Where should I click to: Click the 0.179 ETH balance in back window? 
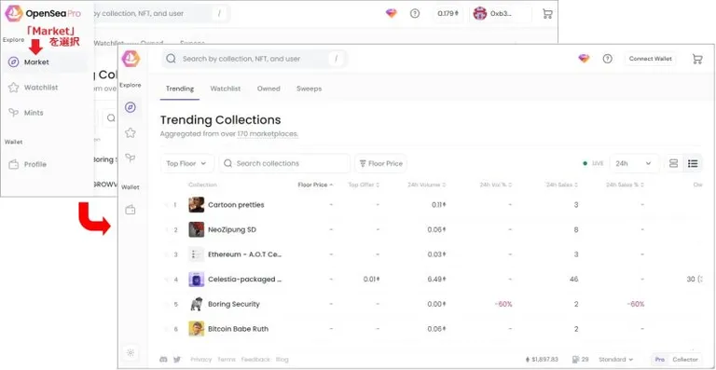click(447, 14)
